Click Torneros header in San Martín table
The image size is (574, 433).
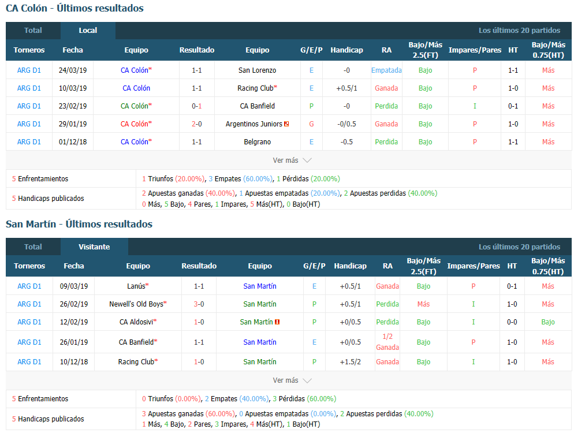point(29,266)
